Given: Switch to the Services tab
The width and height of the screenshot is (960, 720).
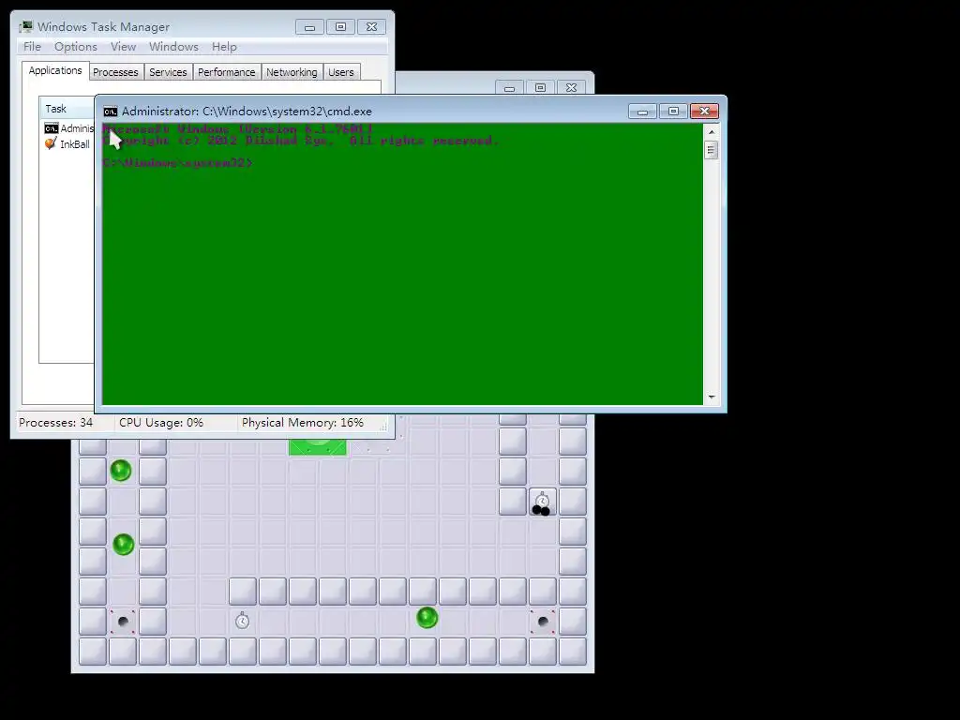Looking at the screenshot, I should click(168, 72).
